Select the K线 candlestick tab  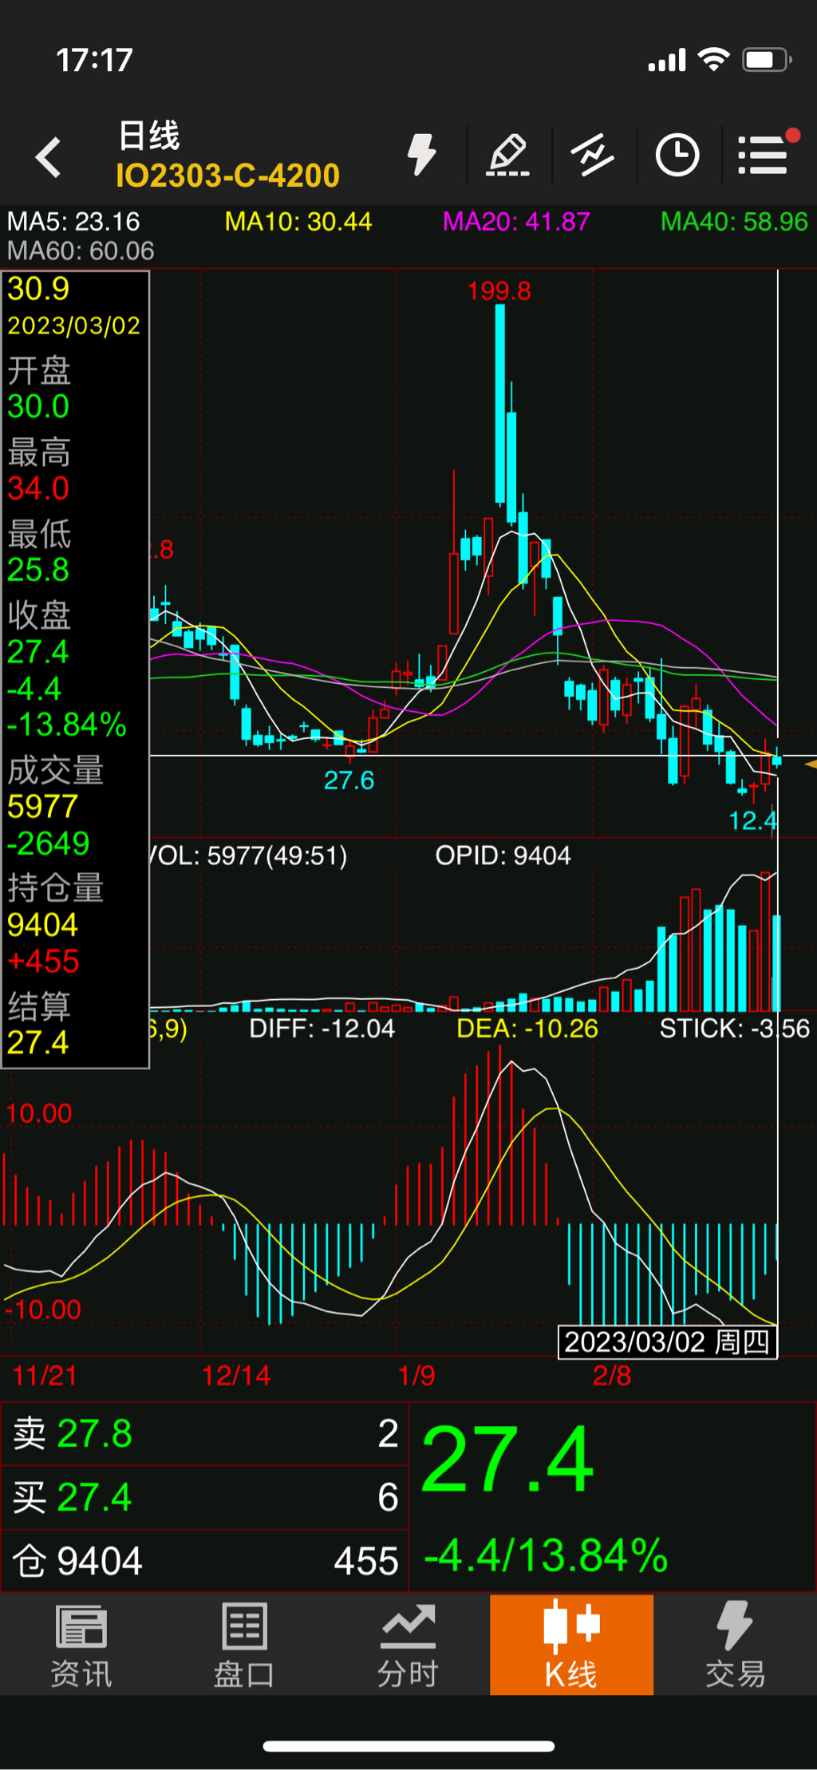coord(571,1645)
